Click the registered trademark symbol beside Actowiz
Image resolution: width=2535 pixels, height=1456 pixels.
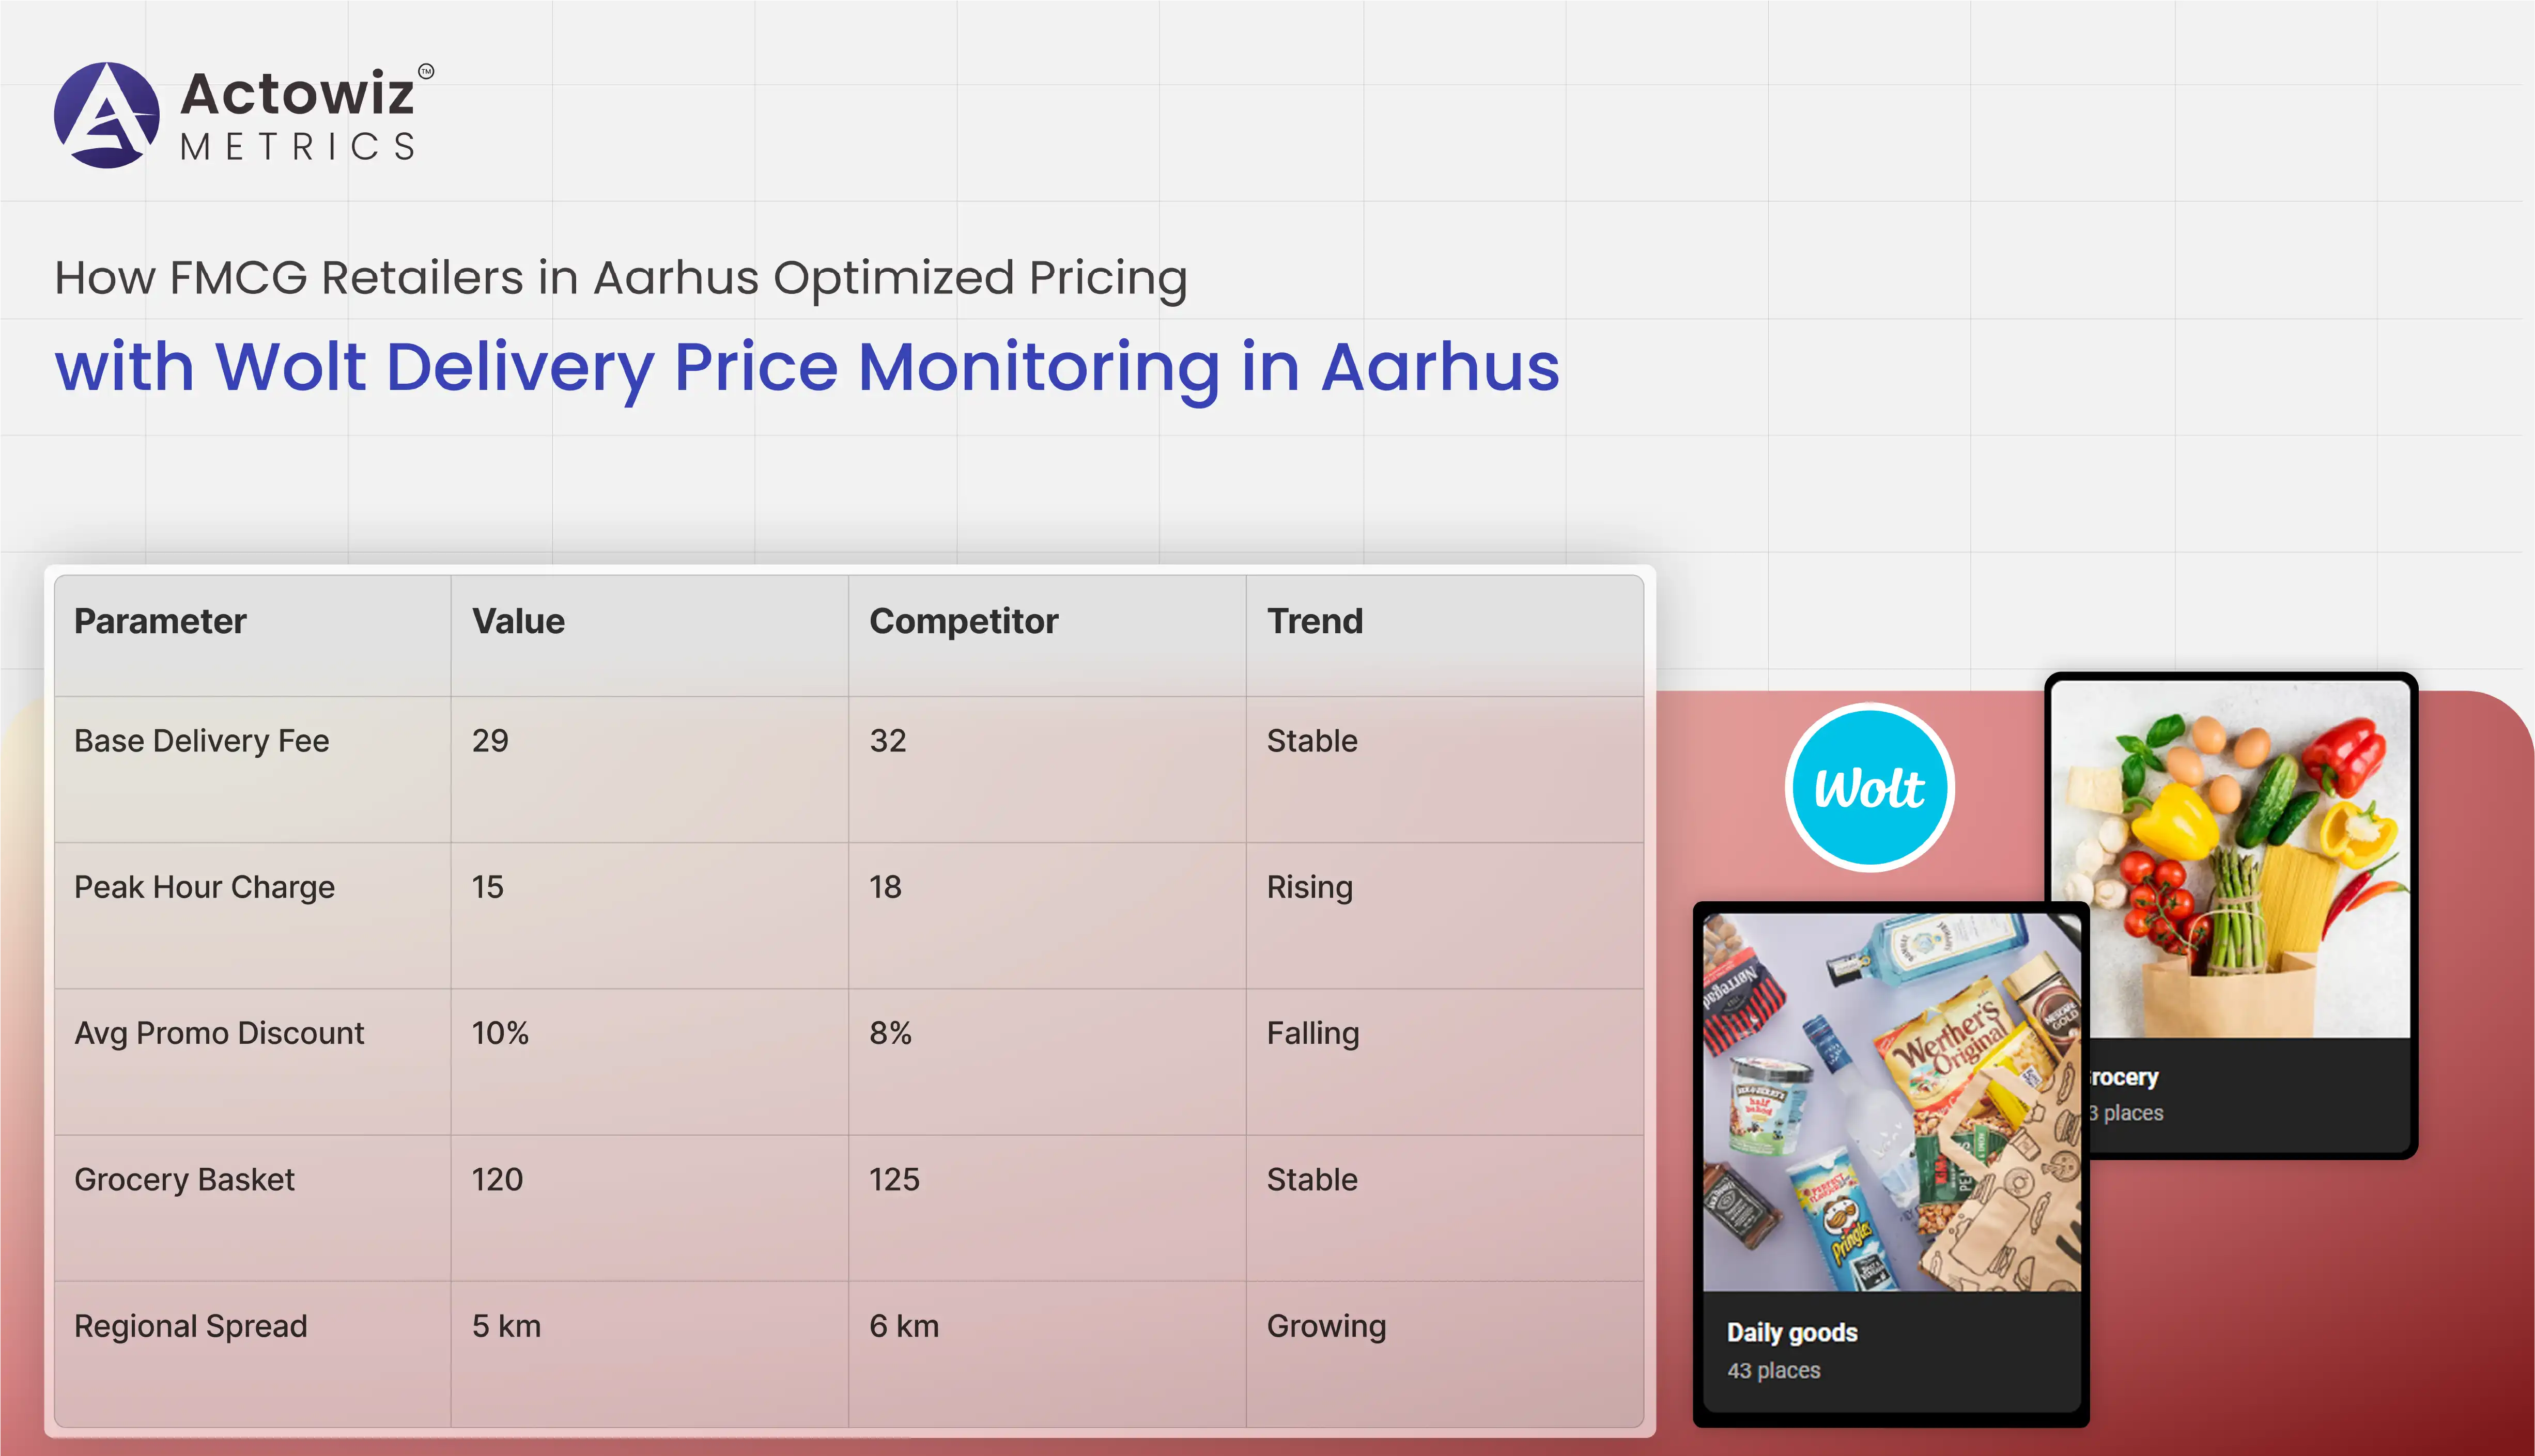pos(426,71)
